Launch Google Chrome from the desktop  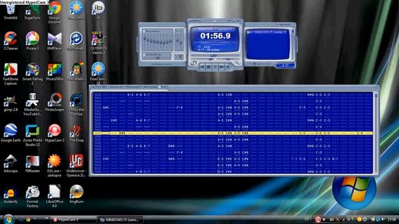[x=54, y=13]
